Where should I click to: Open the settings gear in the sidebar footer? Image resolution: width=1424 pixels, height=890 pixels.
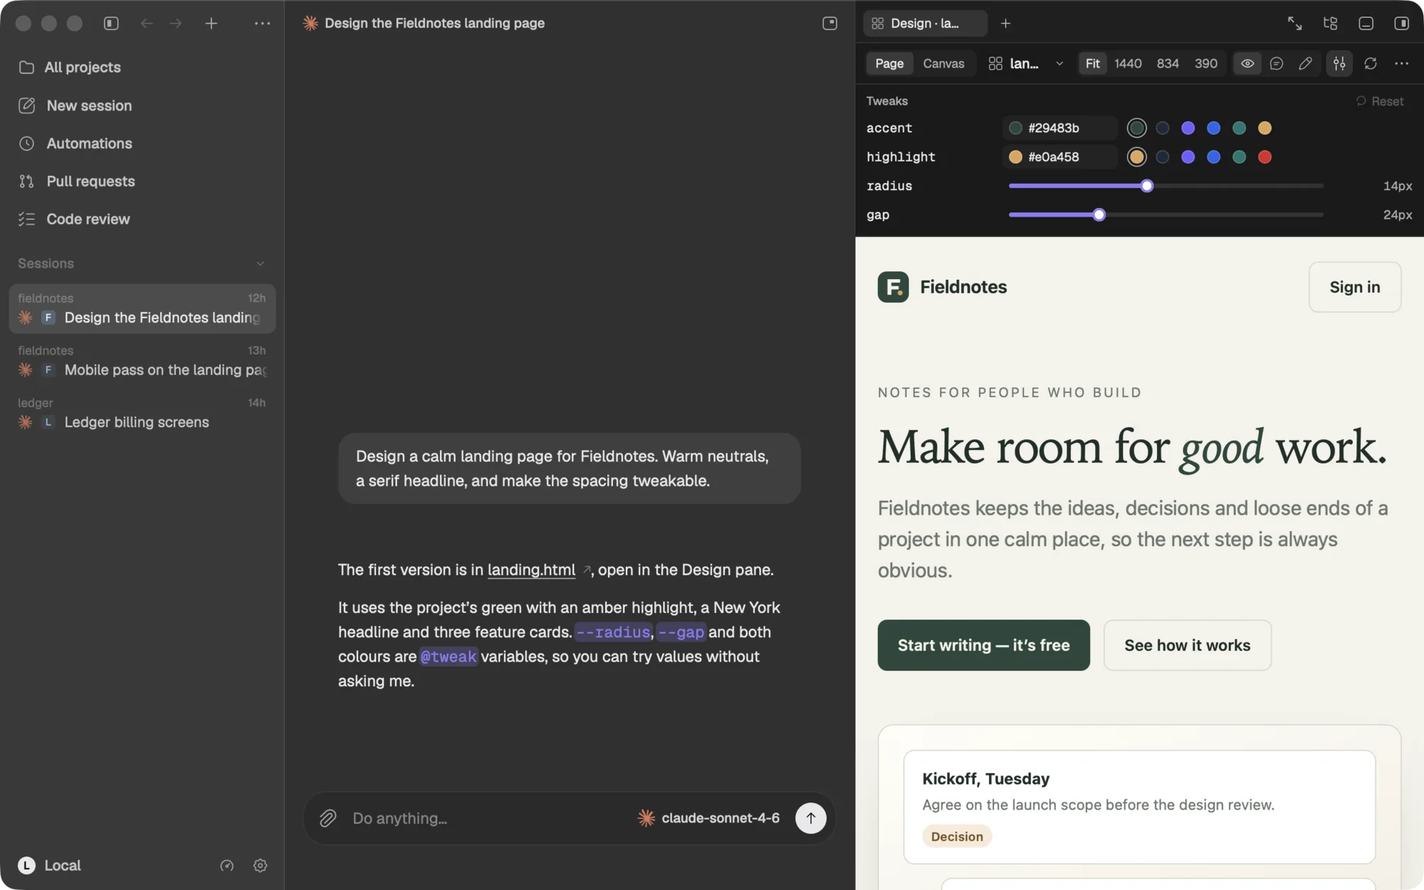[260, 866]
